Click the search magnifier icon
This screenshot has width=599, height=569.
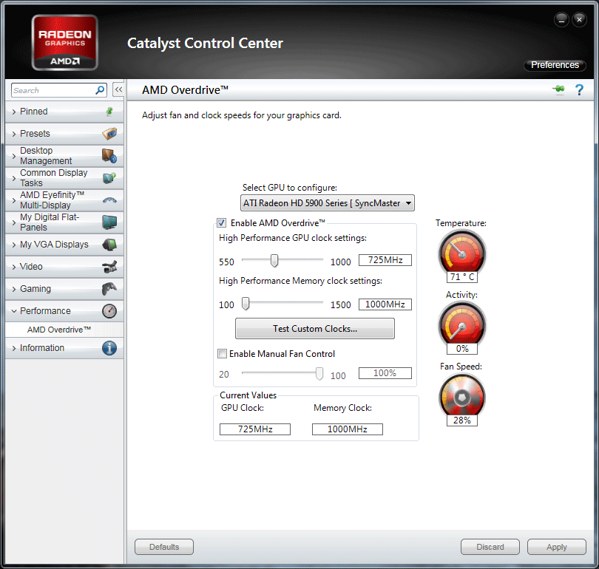point(100,90)
